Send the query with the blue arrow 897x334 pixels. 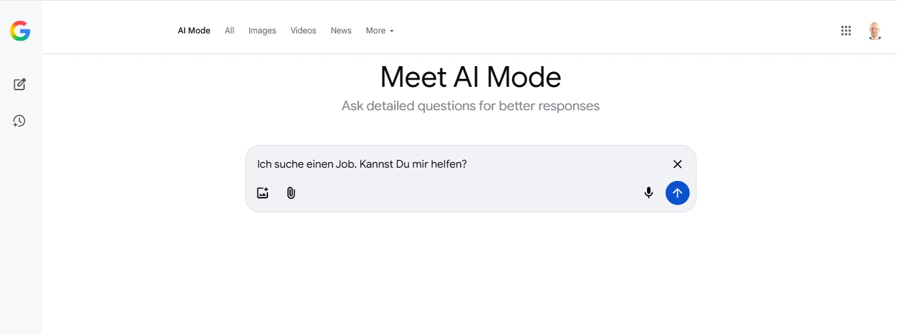click(677, 193)
